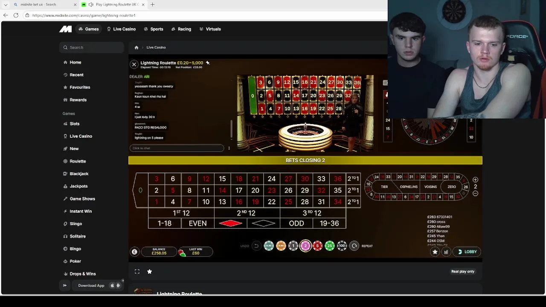Bet on the red diamond
Screen dimensions: 546x307
231,223
